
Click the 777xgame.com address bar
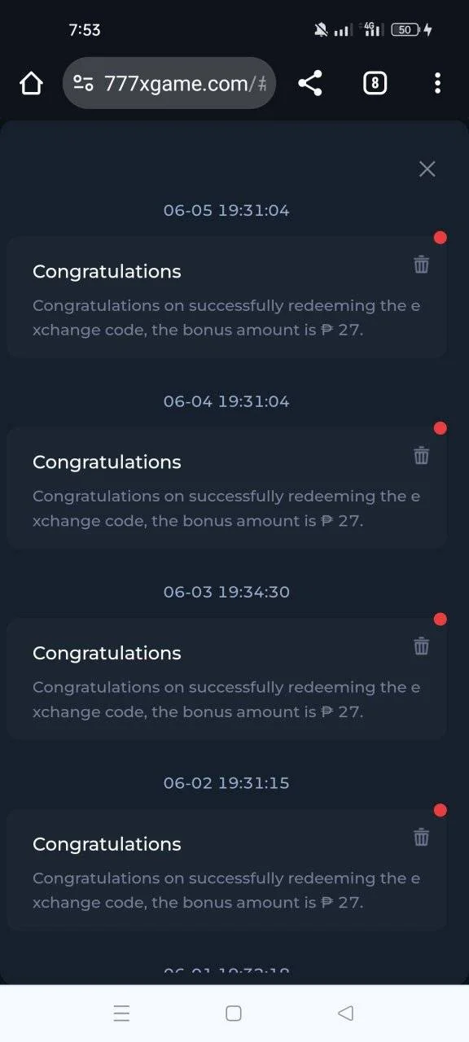169,83
